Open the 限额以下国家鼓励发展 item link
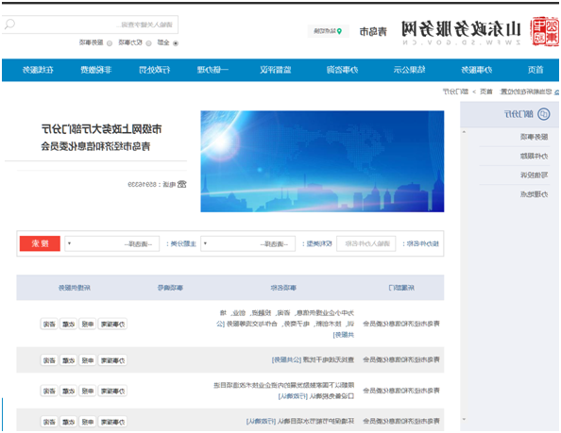The image size is (561, 433). tap(283, 391)
